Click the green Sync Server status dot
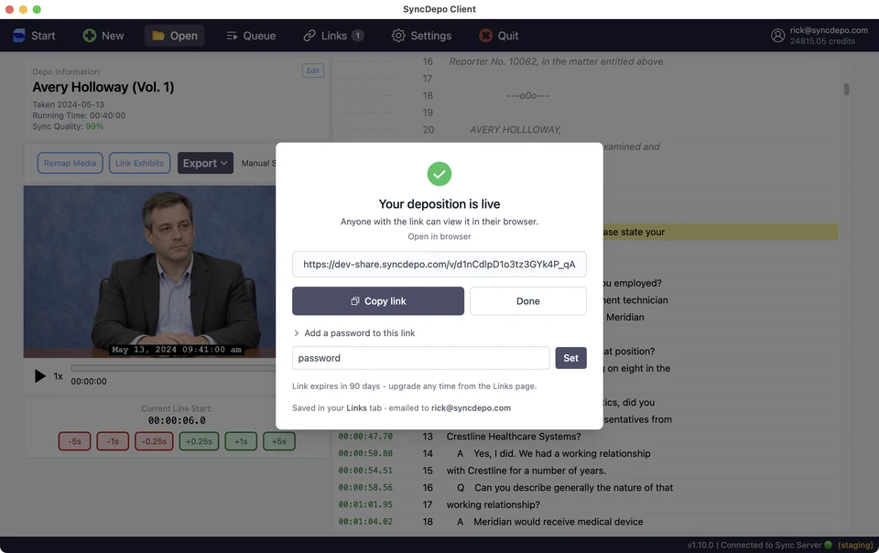This screenshot has height=553, width=879. 828,545
